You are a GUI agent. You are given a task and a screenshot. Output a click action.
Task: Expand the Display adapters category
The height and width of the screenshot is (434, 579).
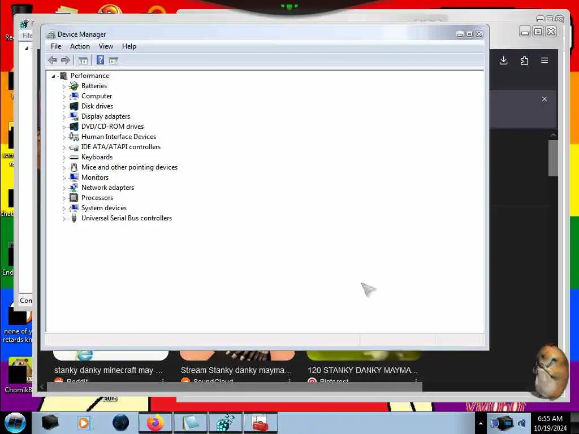[64, 116]
